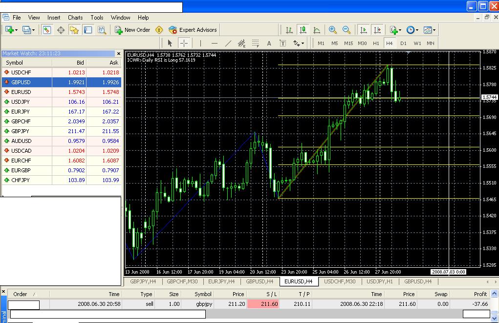Open the Charts menu
The height and width of the screenshot is (323, 499).
[75, 18]
